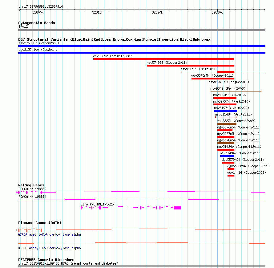
Task: Open first ACACA acetyl-CoA carboxylase alpha link
Action: click(x=50, y=234)
